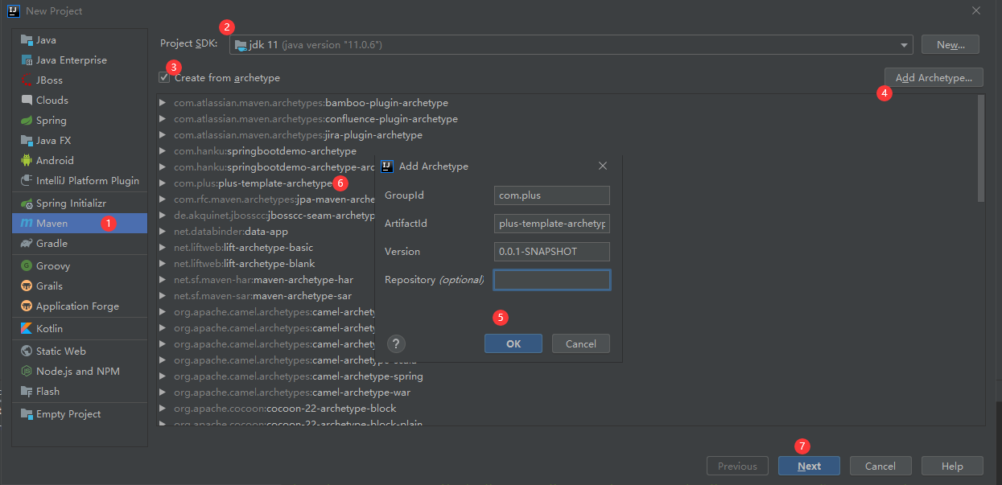Viewport: 1002px width, 485px height.
Task: Choose the Flash folder icon
Action: tap(27, 392)
